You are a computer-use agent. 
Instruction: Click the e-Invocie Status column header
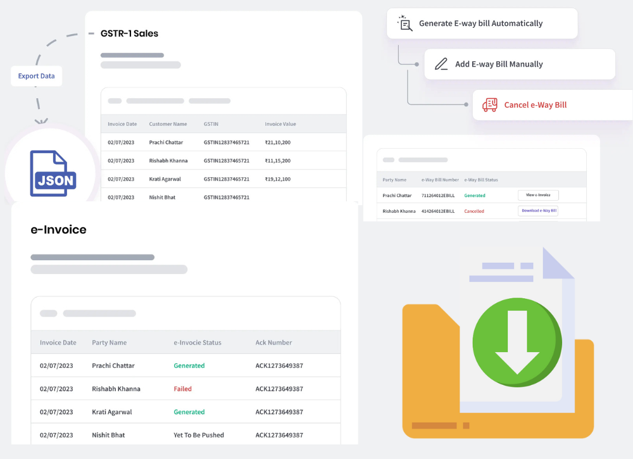197,343
